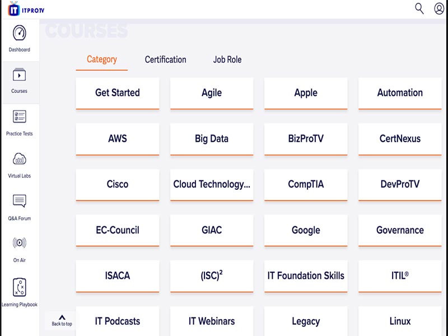
Task: Select the Courses sidebar icon
Action: click(20, 81)
